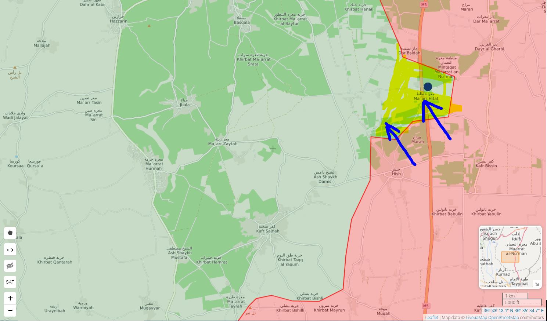Click the orange viewport rectangle in minimap
This screenshot has height=321, width=547.
(510, 257)
